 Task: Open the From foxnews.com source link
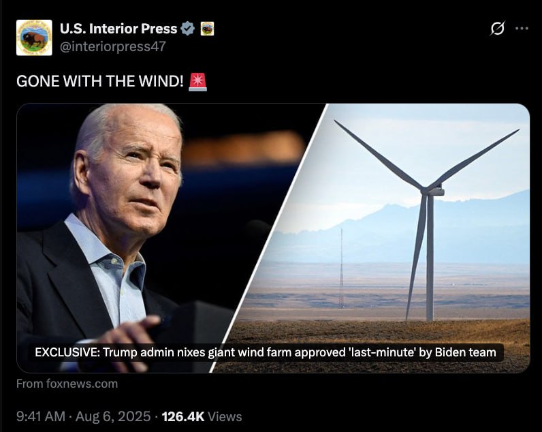coord(67,384)
